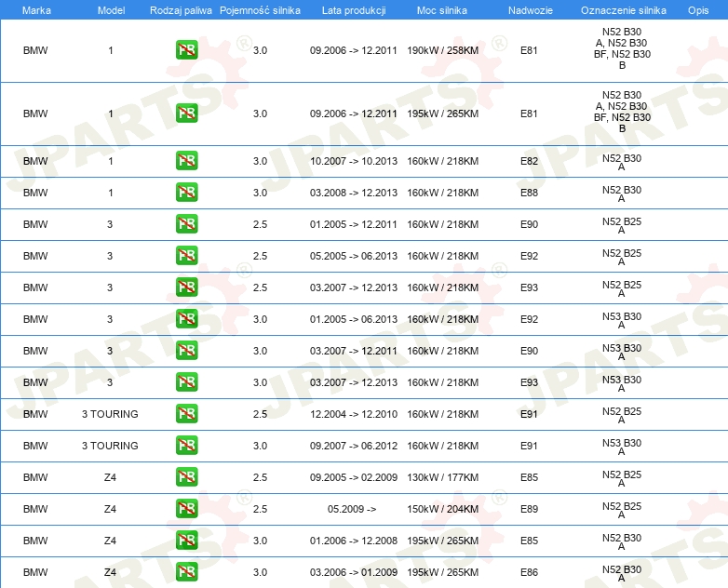Click the date 01.2005 -> 12.2011

[354, 224]
